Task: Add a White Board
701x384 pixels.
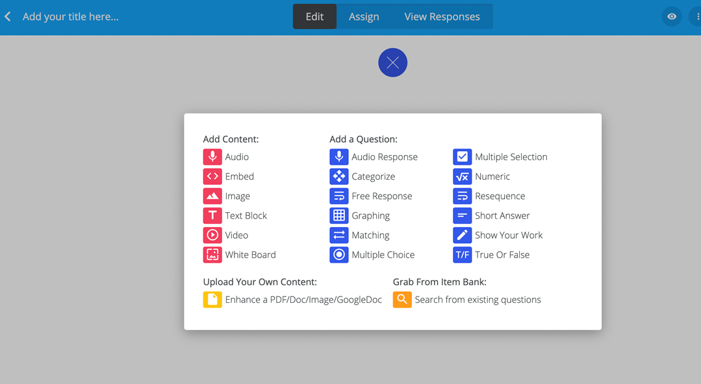Action: [x=239, y=255]
